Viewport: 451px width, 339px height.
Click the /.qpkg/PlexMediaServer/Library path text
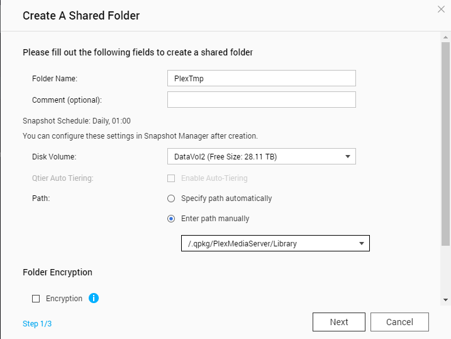click(x=242, y=244)
